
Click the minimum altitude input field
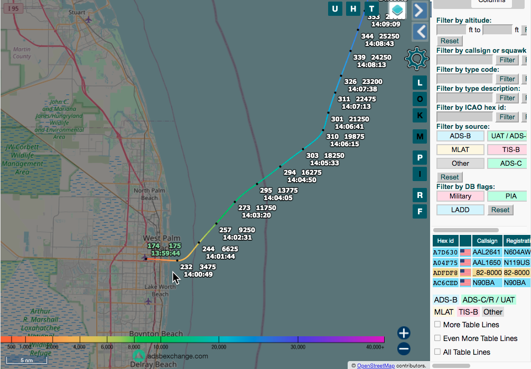[x=451, y=30]
